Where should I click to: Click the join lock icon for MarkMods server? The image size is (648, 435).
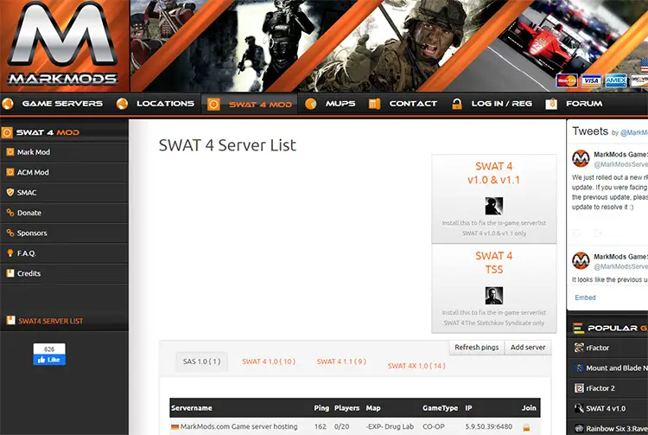(526, 427)
